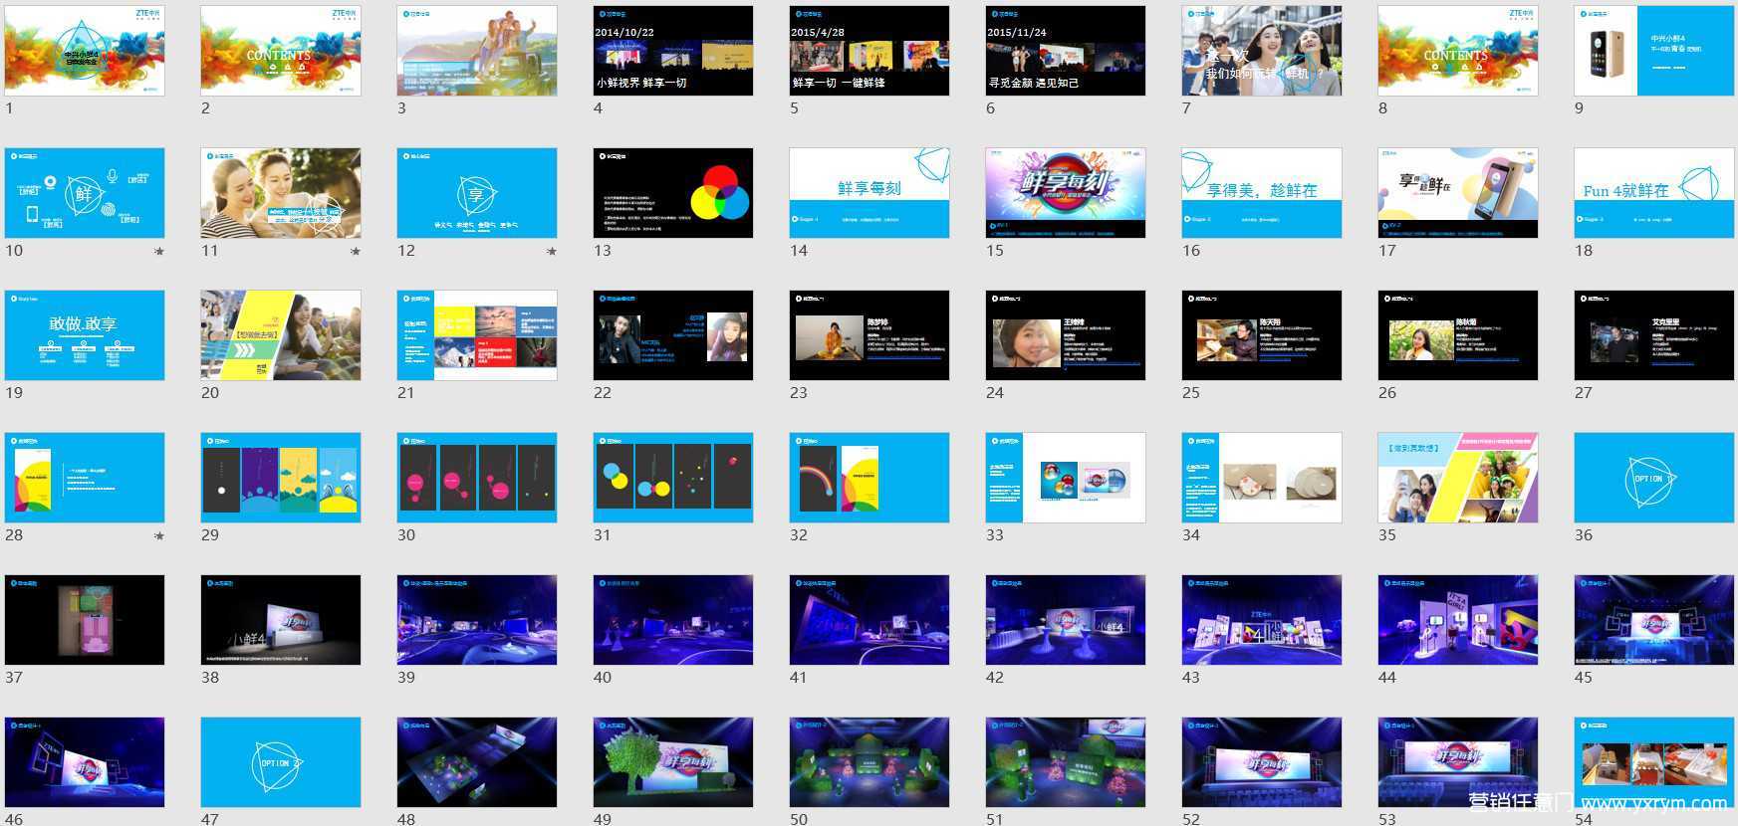Open slide 3 with the jumping people photo

click(x=477, y=51)
